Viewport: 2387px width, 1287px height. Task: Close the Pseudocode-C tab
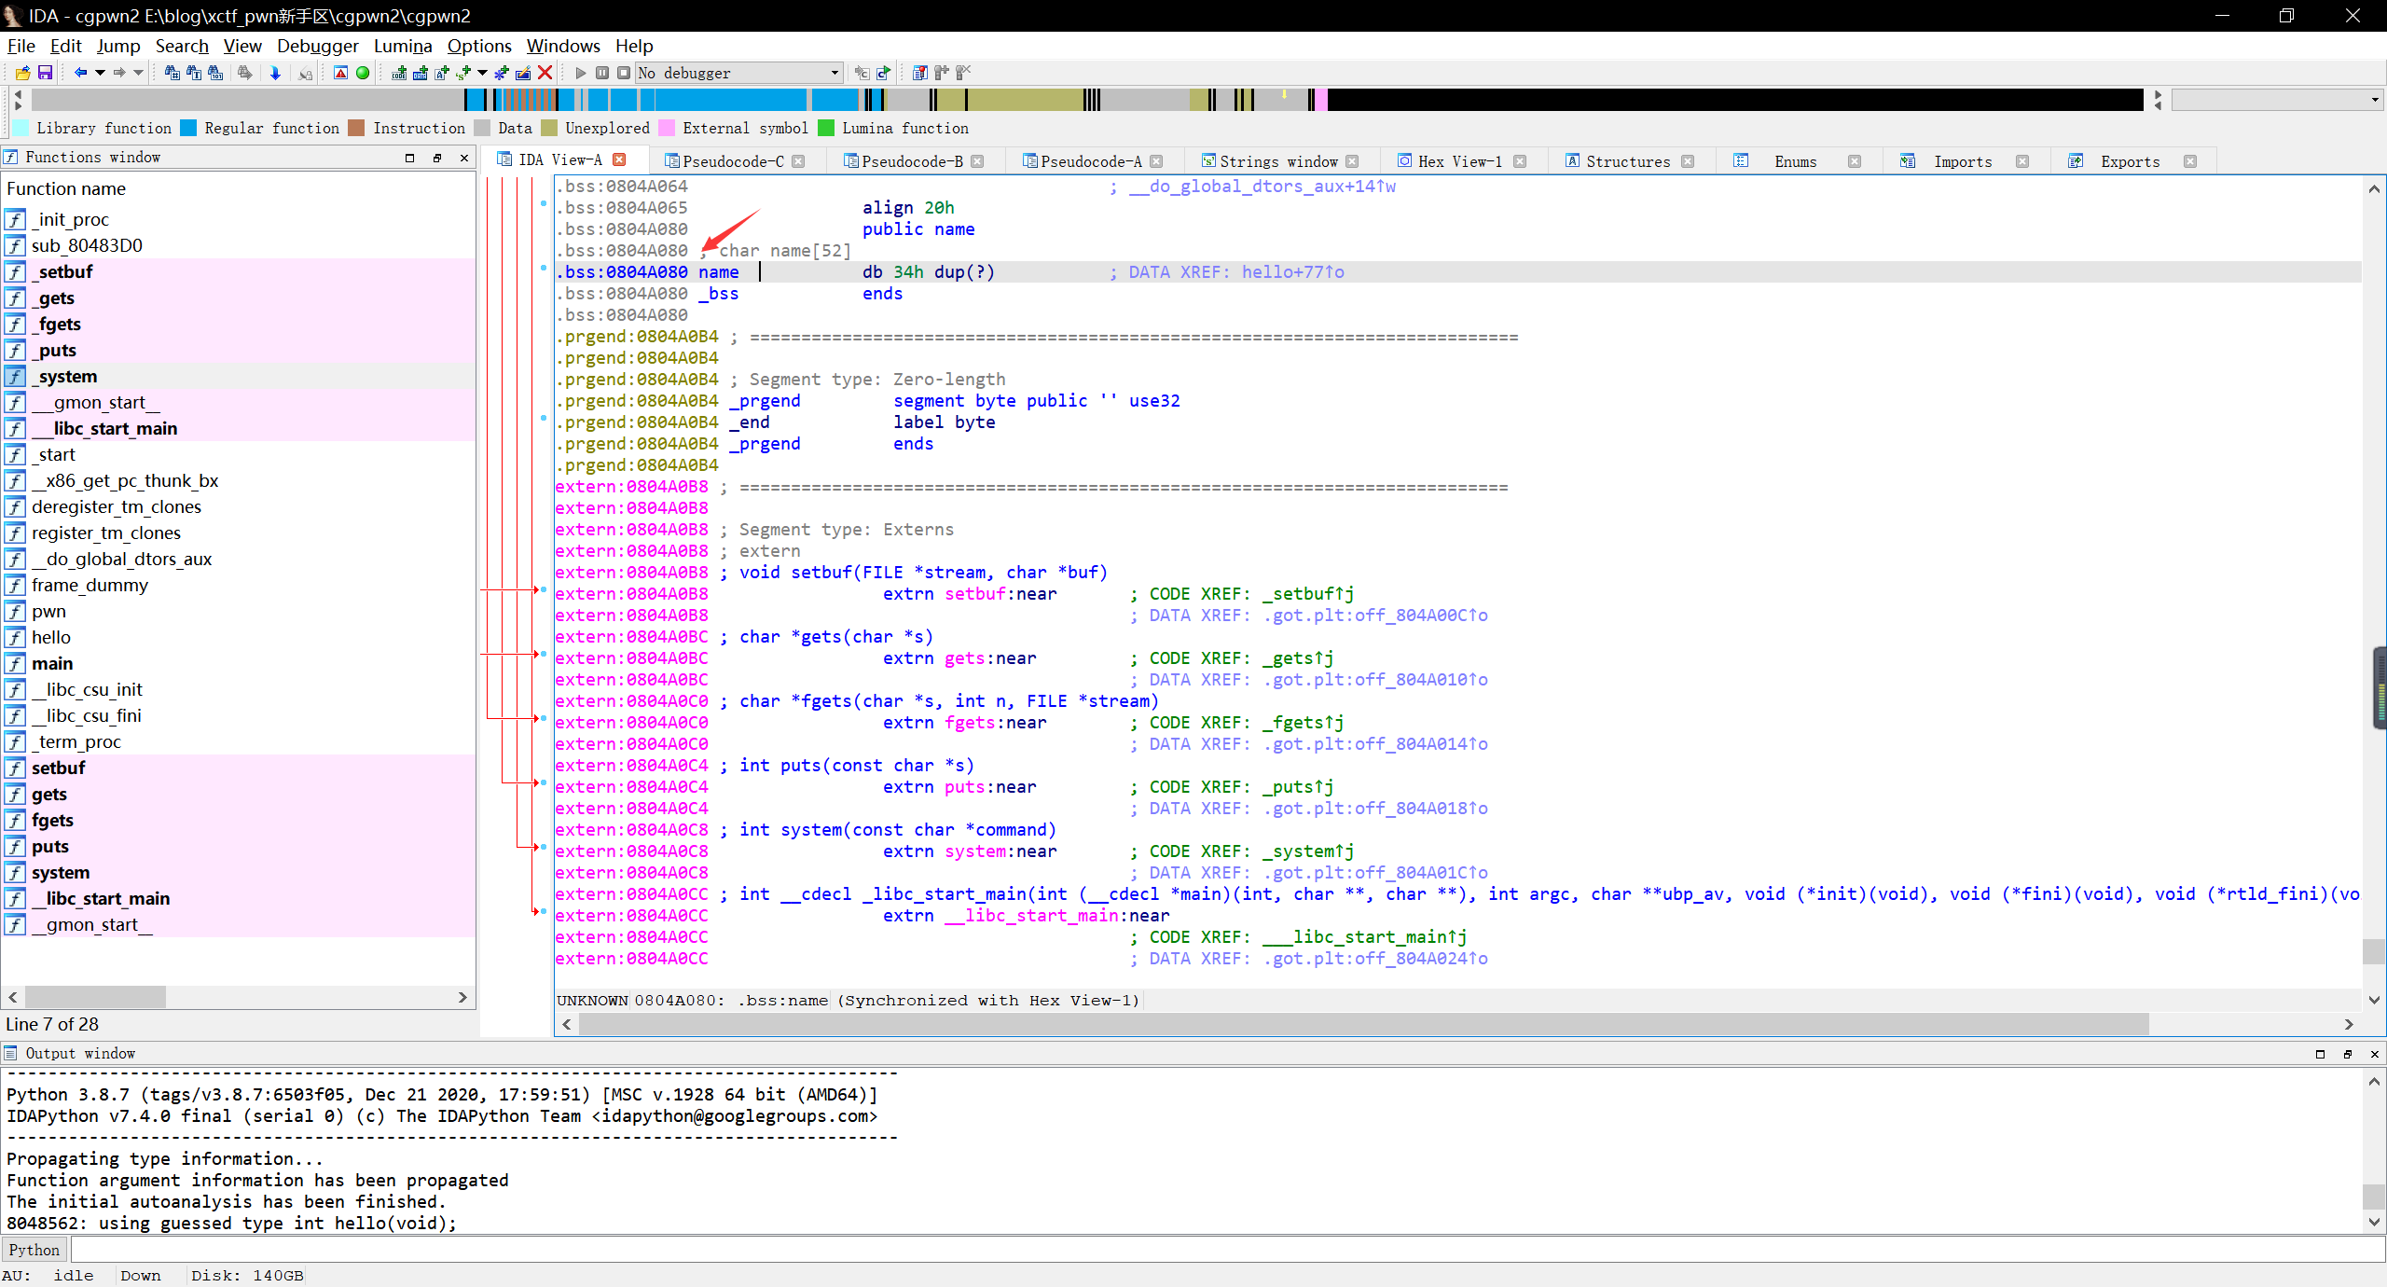point(798,161)
